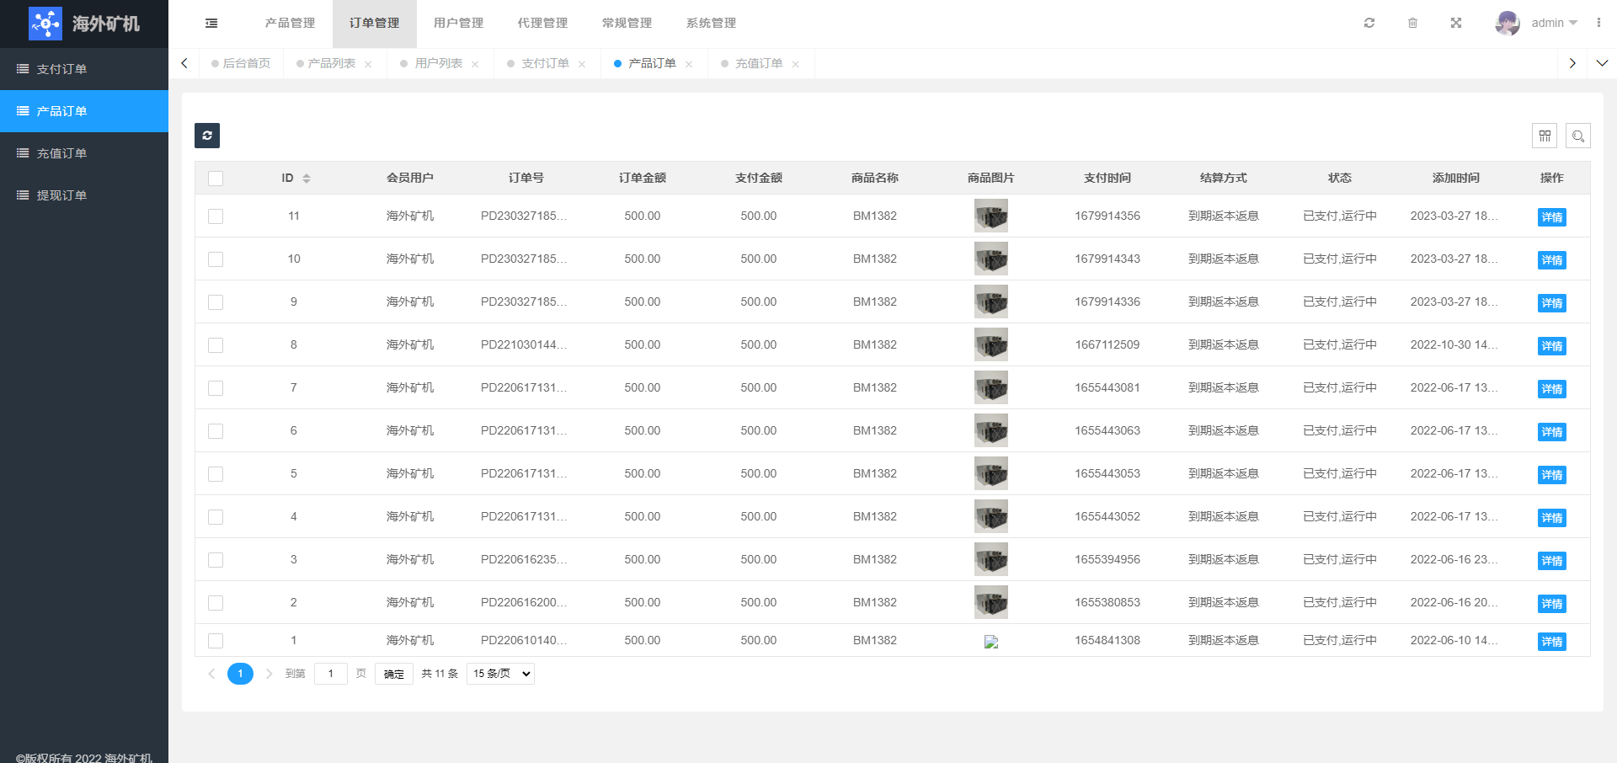1617x763 pixels.
Task: Click 详情 button for order ID 10
Action: pos(1551,260)
